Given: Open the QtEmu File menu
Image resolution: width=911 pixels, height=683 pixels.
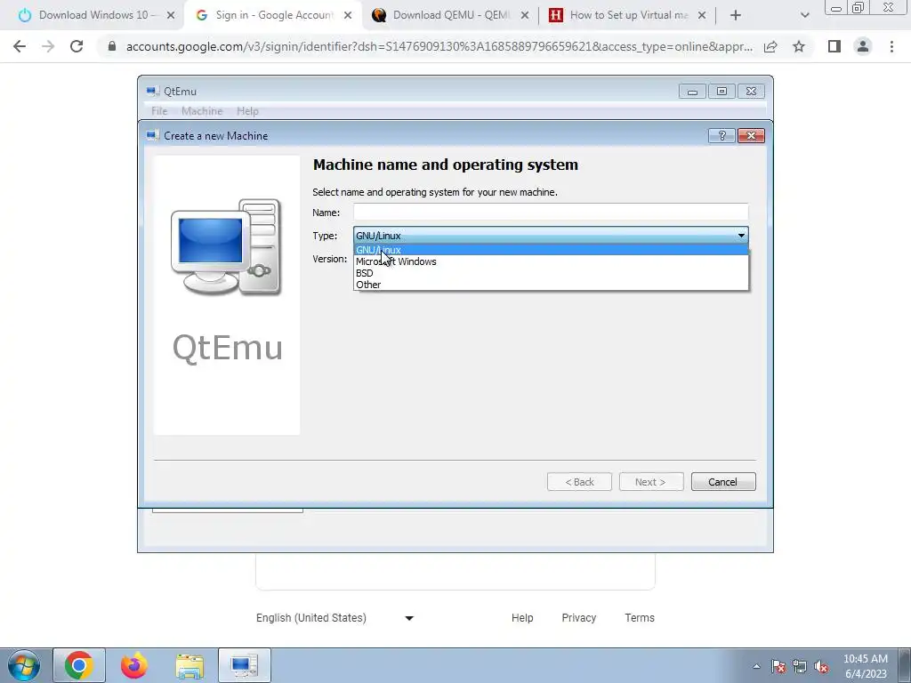Looking at the screenshot, I should [159, 111].
